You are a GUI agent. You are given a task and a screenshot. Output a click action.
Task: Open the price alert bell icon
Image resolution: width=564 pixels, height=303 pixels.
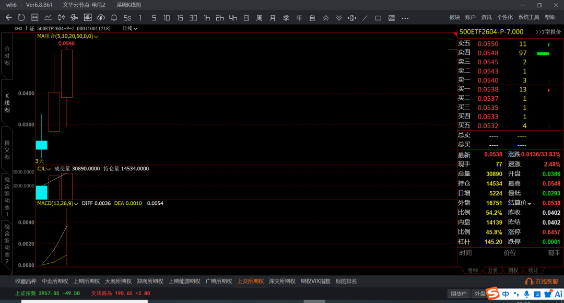(114, 18)
